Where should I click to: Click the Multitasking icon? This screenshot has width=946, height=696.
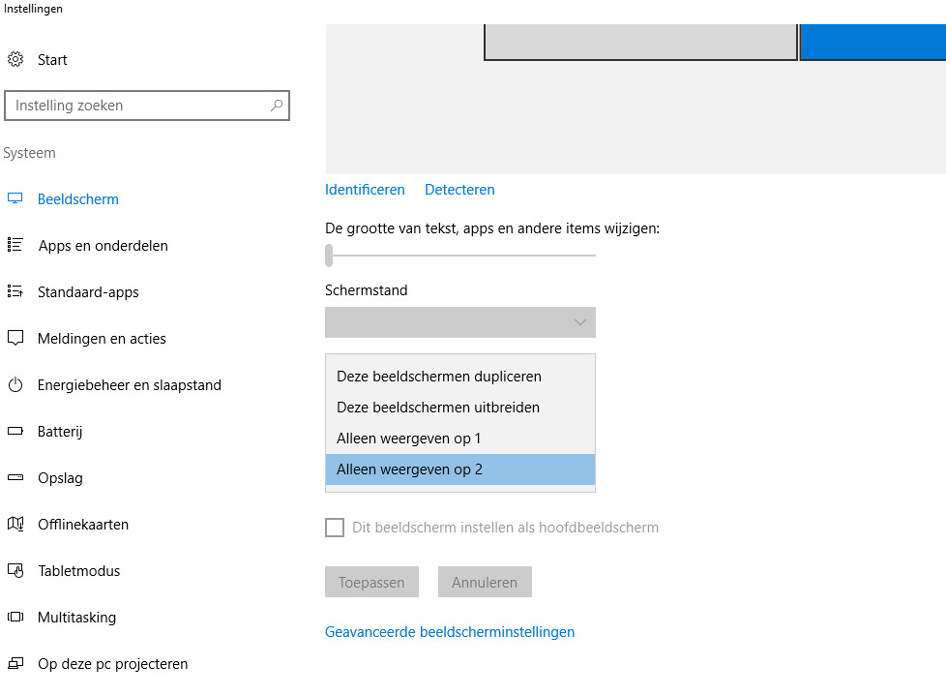(x=15, y=617)
